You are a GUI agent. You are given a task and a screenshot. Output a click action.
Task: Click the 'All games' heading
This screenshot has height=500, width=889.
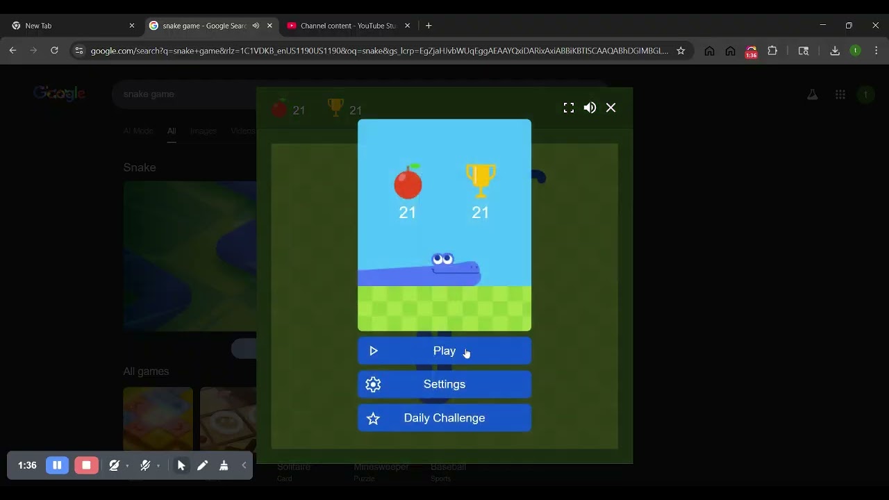146,372
